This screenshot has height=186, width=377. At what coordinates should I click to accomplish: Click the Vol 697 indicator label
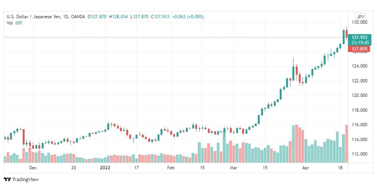pos(15,23)
